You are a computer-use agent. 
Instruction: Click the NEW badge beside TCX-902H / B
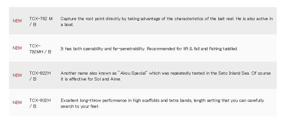17,102
